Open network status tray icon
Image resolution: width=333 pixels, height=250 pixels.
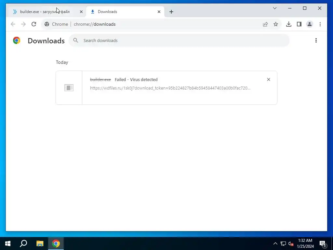click(283, 243)
